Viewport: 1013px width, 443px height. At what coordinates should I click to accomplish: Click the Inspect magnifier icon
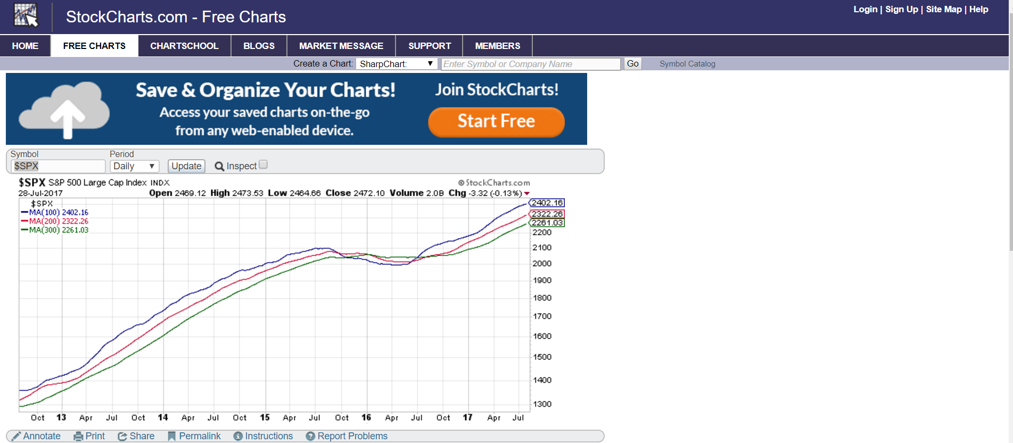pos(219,166)
